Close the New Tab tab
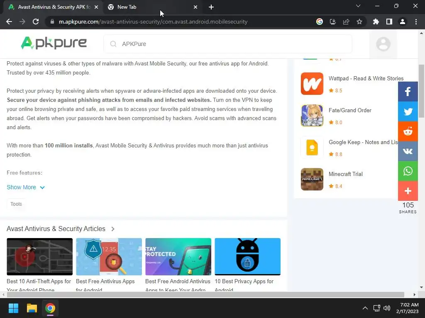 [x=195, y=7]
